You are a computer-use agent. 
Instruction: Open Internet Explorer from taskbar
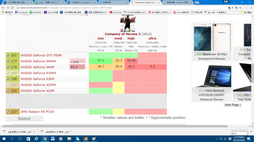(36, 138)
